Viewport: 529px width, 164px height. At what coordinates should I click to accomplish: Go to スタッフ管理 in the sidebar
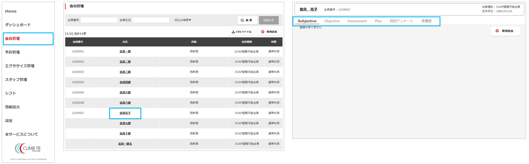pos(16,79)
